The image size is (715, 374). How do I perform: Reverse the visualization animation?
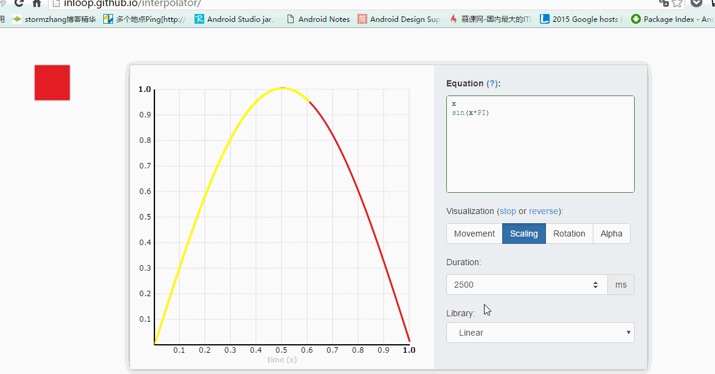[x=544, y=211]
